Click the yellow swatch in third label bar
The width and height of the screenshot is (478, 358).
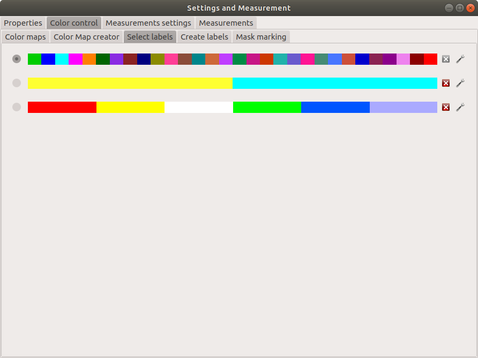click(x=130, y=107)
